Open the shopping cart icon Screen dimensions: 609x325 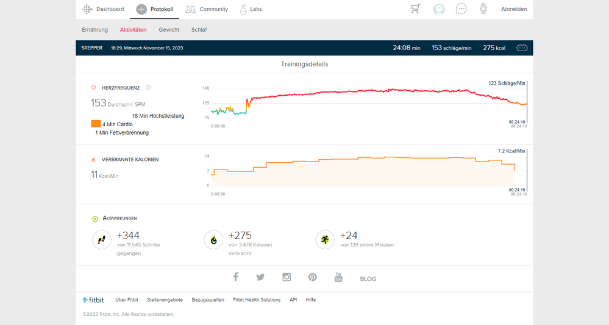(x=416, y=9)
